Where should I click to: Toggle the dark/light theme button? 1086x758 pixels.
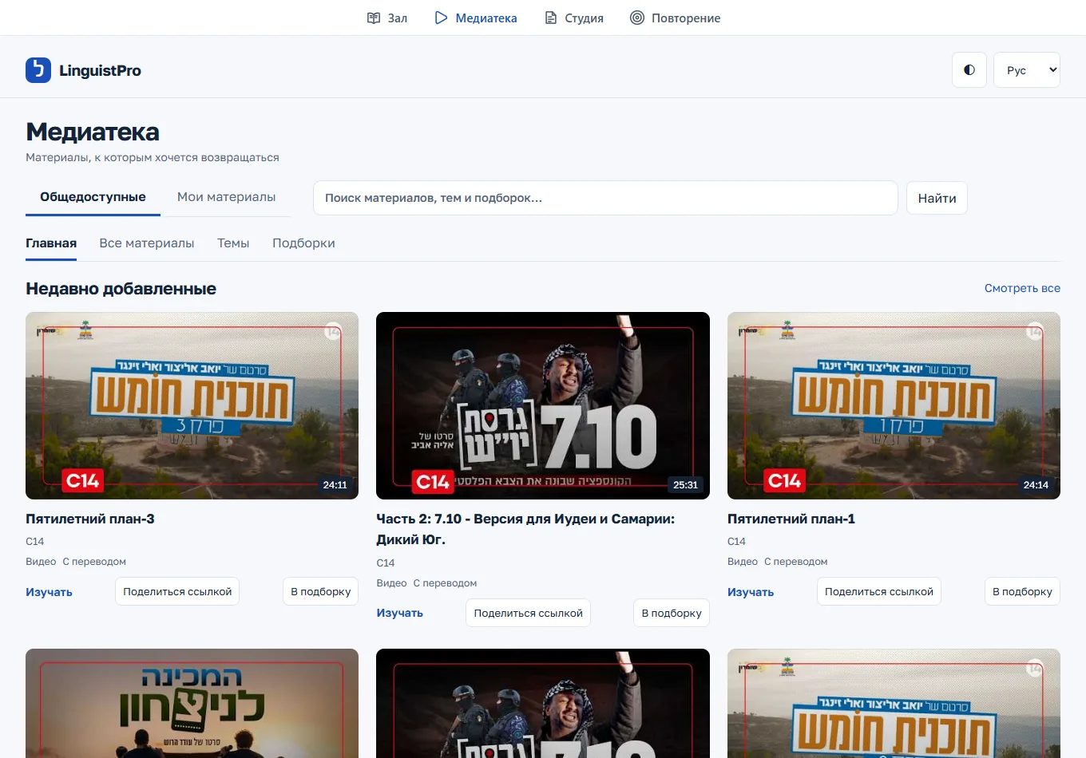pos(969,70)
